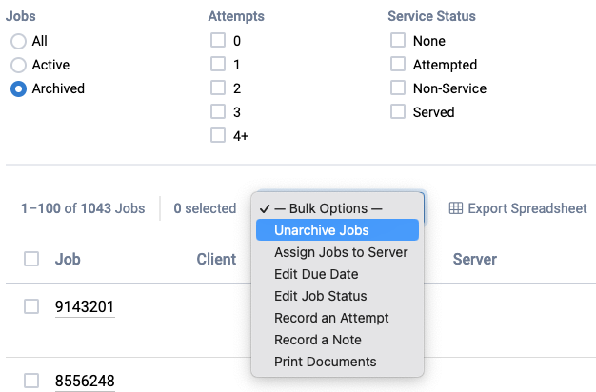
Task: Choose Assign Jobs to Server option
Action: (x=341, y=252)
